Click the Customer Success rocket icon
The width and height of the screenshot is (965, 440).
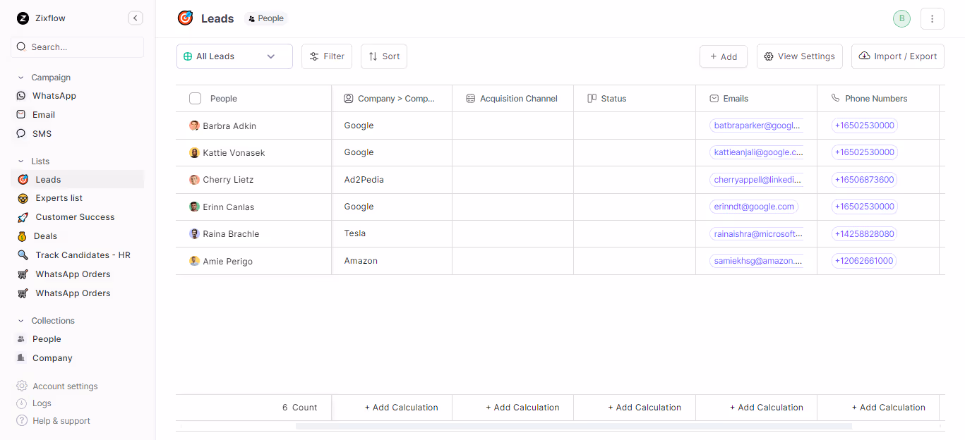(23, 217)
